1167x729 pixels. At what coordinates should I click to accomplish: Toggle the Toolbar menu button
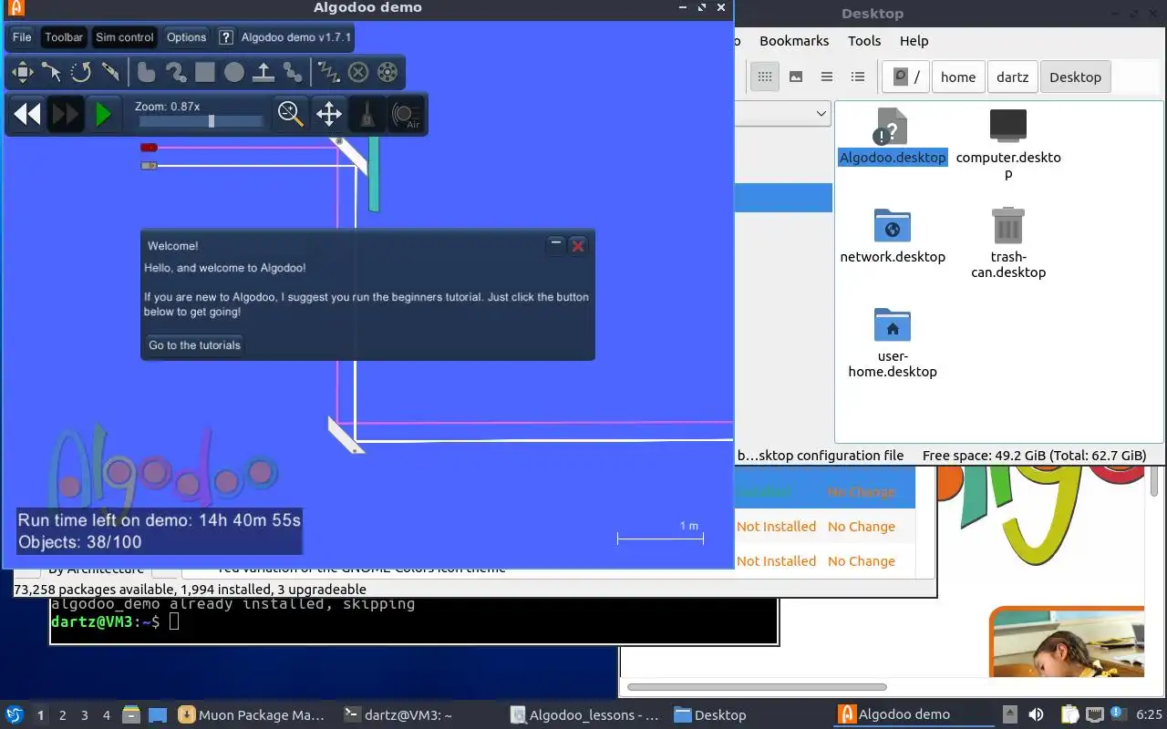pos(64,37)
